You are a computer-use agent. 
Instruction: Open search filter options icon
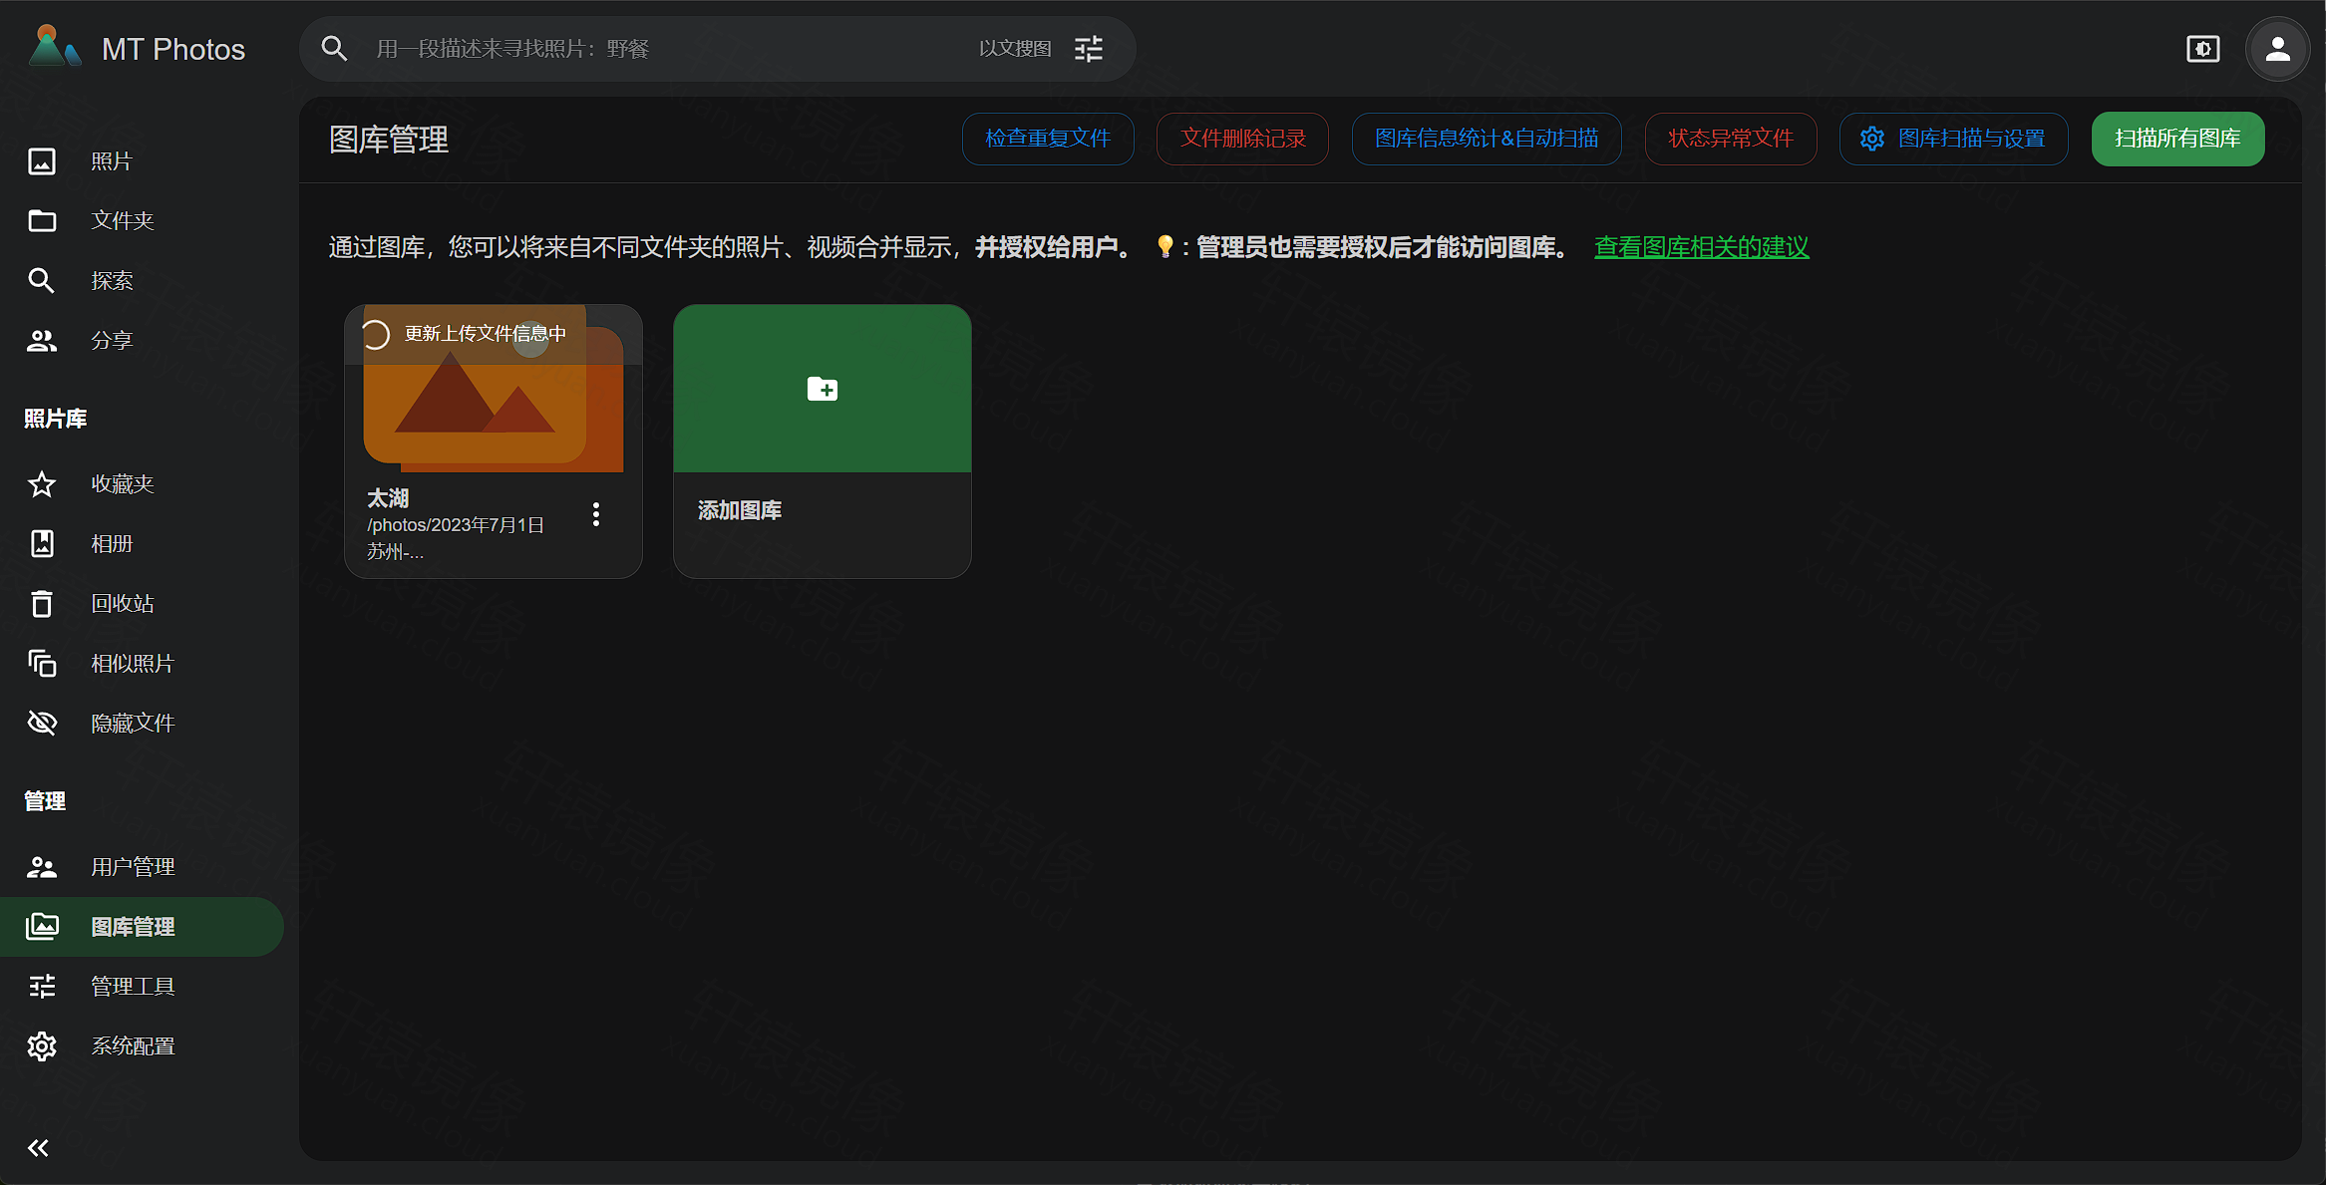point(1089,49)
